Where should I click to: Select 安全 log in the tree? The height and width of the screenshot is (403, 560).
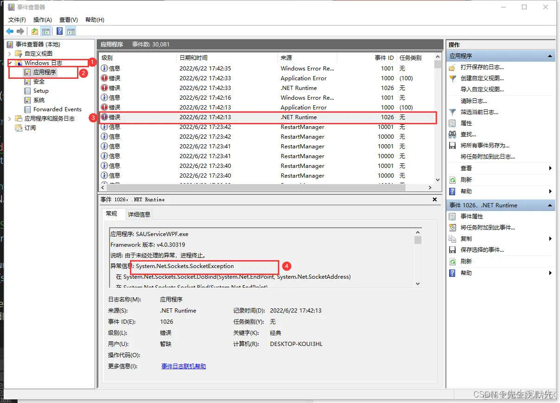[x=39, y=82]
